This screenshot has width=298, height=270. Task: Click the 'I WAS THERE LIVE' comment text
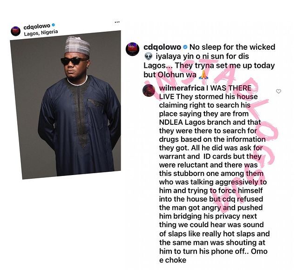[205, 92]
